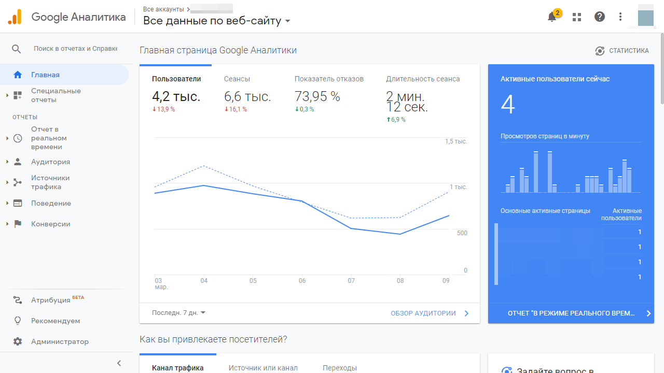Open the Последн. 7 дн. date dropdown
The image size is (664, 373).
[178, 313]
